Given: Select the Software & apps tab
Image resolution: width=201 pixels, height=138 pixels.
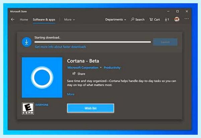Looking at the screenshot, I should click(x=44, y=20).
